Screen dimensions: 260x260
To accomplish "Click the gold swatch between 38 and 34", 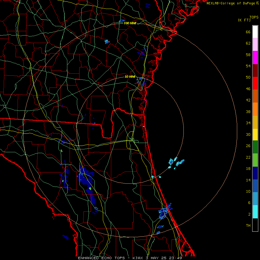I will (255, 122).
